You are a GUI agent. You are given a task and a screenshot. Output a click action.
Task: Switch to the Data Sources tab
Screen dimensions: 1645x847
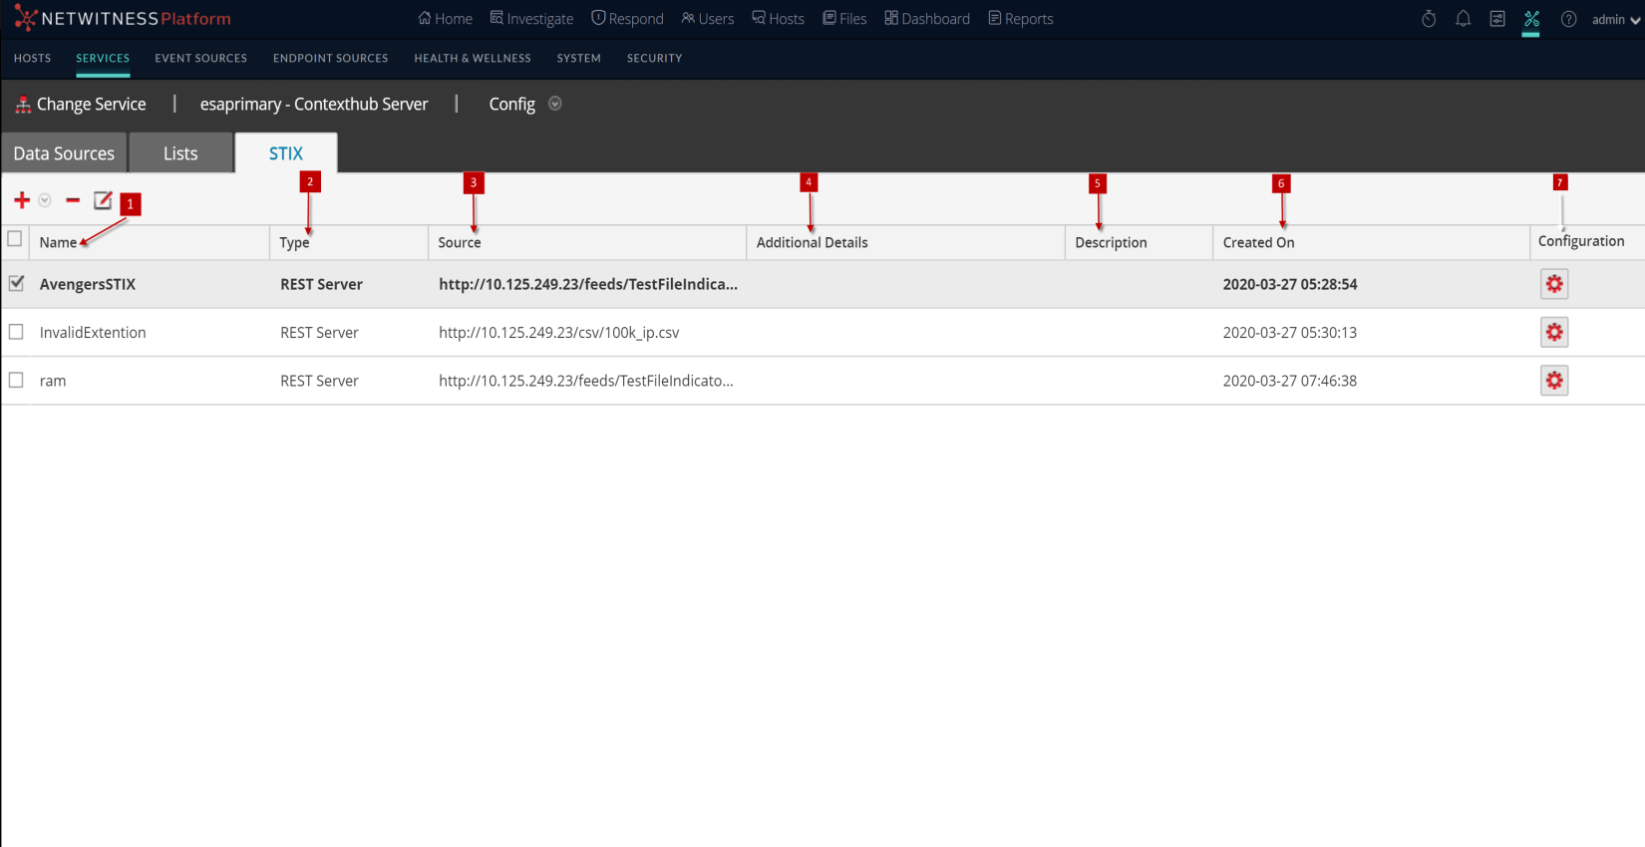64,153
